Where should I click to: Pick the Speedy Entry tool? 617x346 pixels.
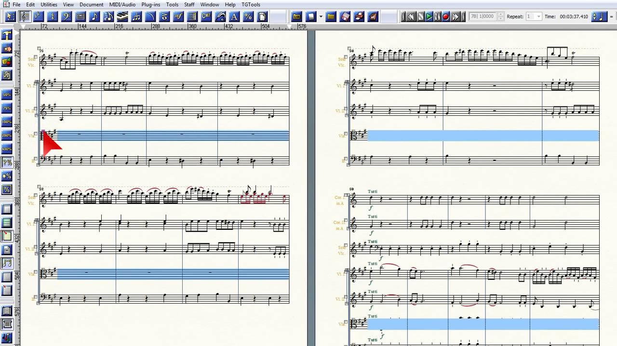[x=108, y=17]
